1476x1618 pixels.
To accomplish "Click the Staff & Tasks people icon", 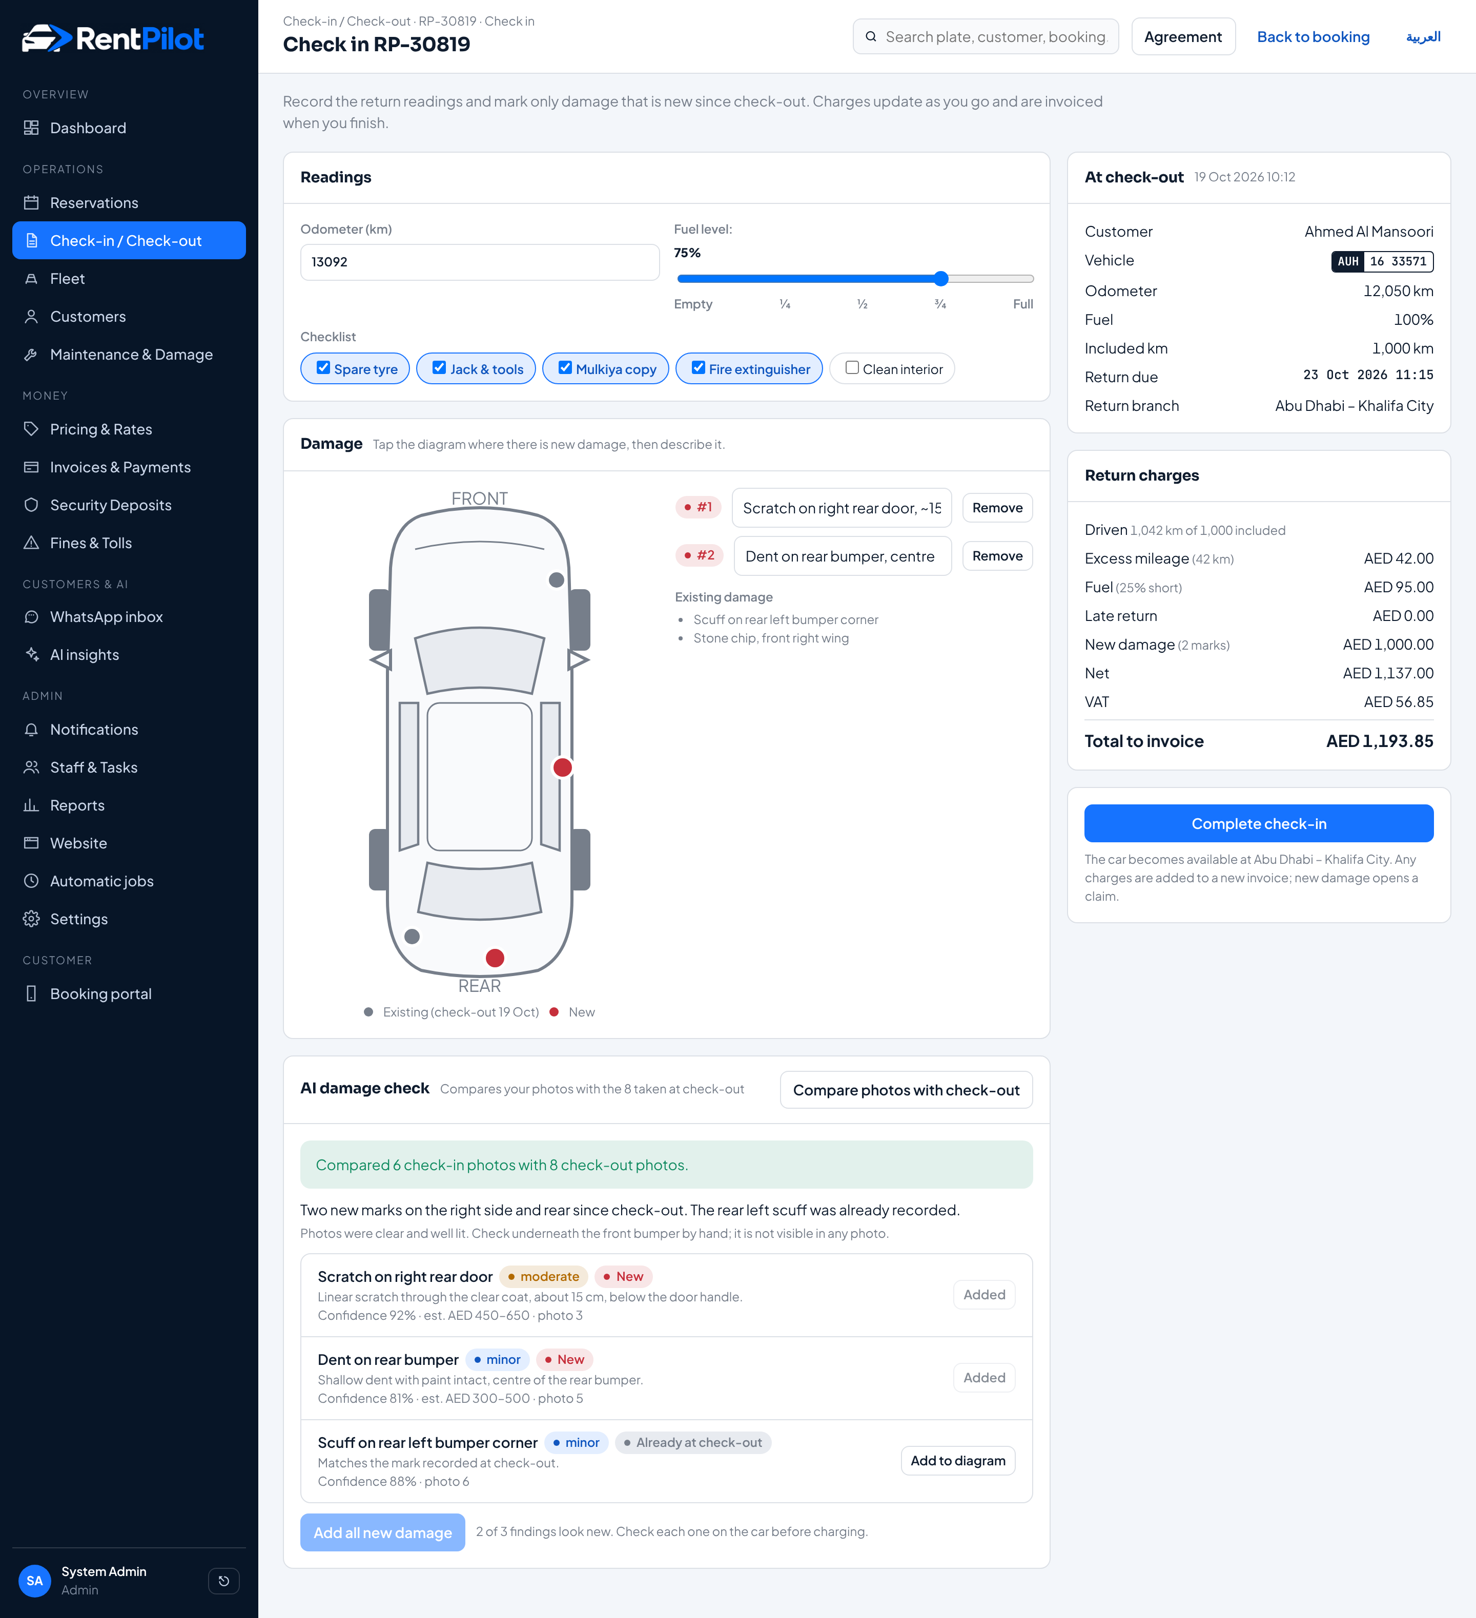I will point(31,767).
